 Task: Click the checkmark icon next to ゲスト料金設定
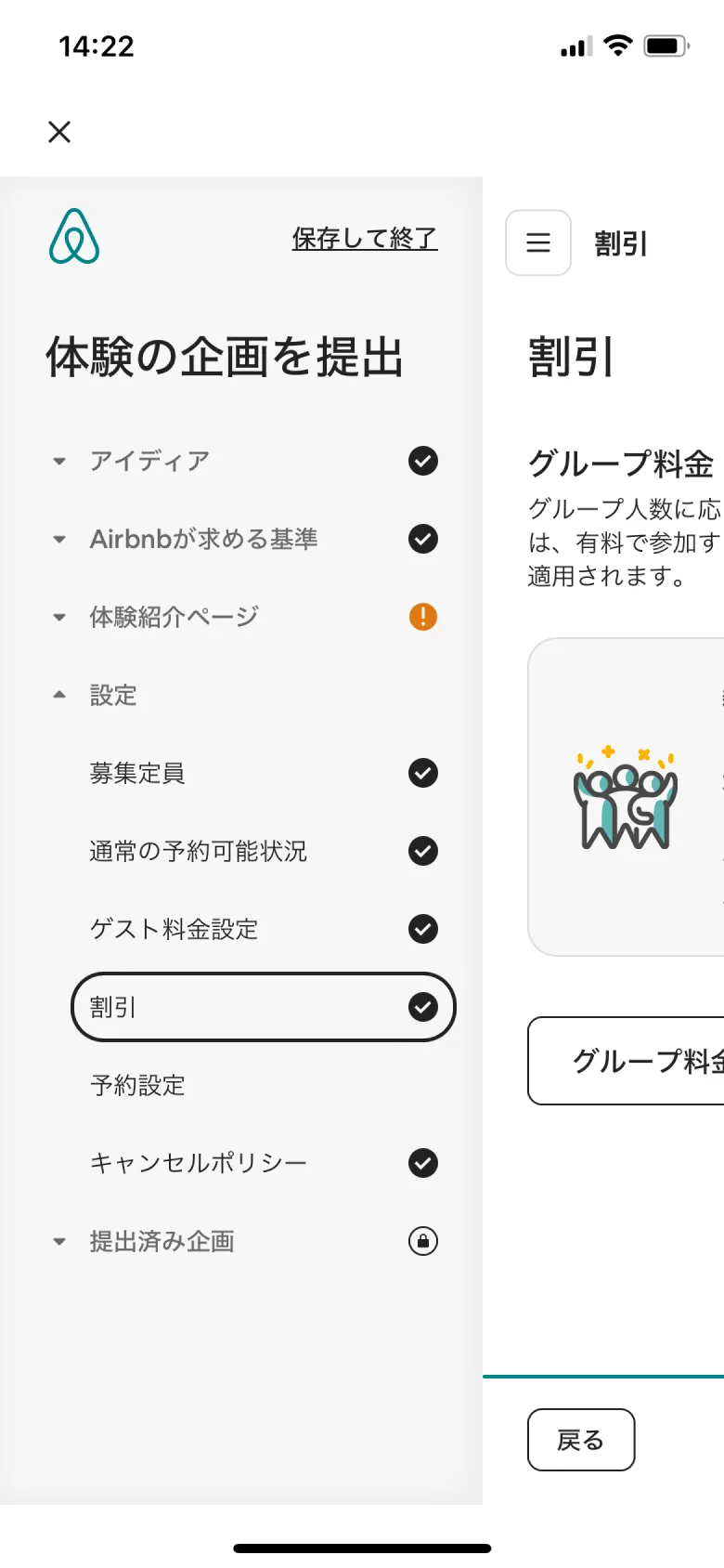tap(422, 929)
